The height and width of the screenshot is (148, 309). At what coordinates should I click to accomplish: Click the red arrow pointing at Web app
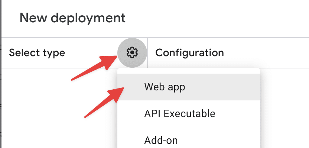[104, 102]
